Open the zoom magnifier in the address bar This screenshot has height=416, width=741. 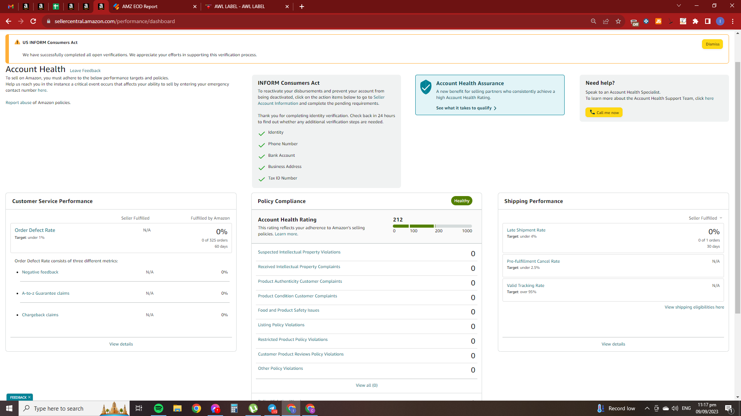click(x=594, y=21)
